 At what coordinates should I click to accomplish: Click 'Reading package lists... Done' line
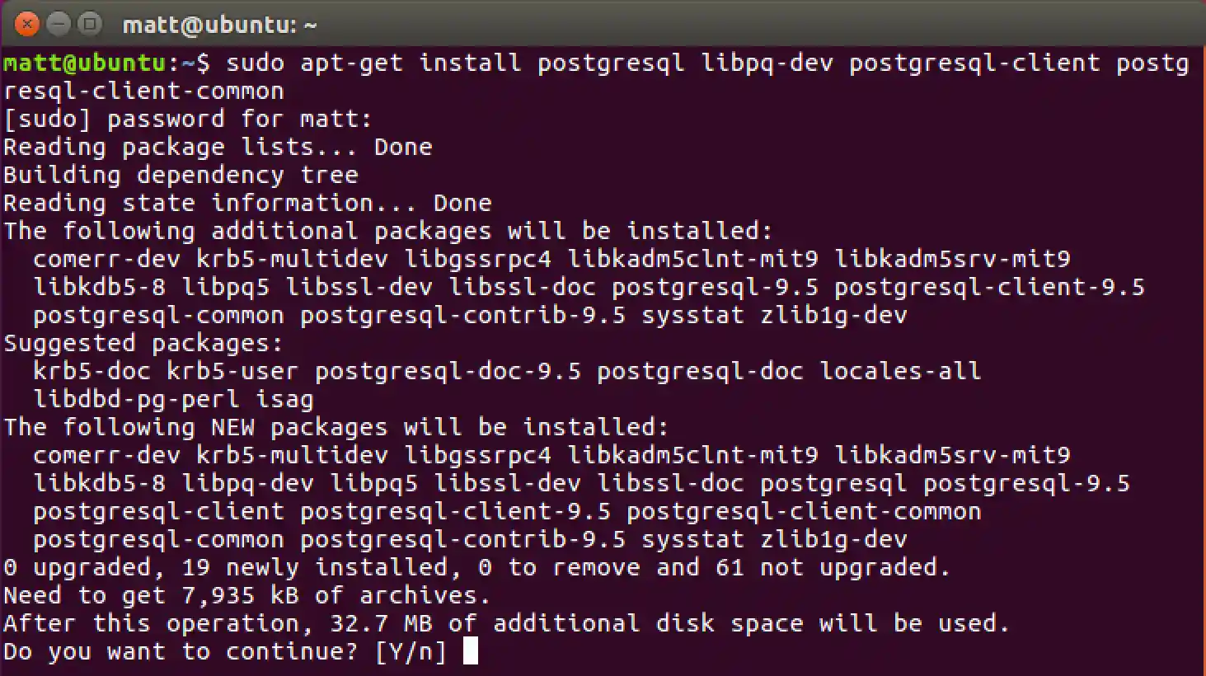(x=218, y=147)
